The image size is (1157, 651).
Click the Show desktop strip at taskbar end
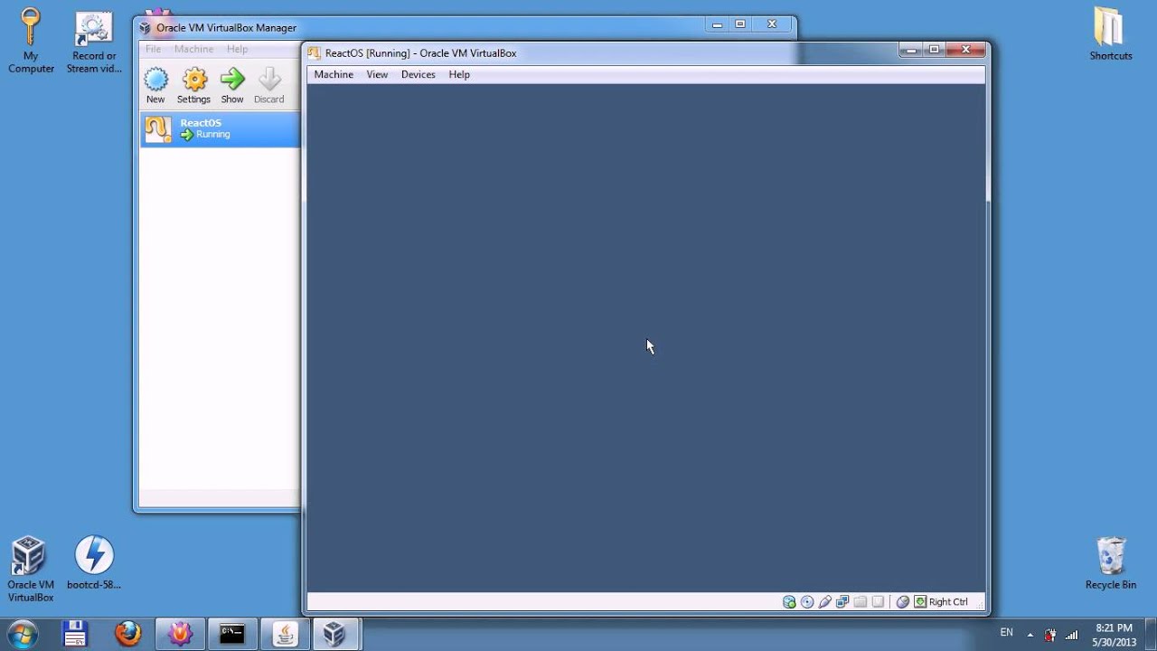click(x=1151, y=634)
